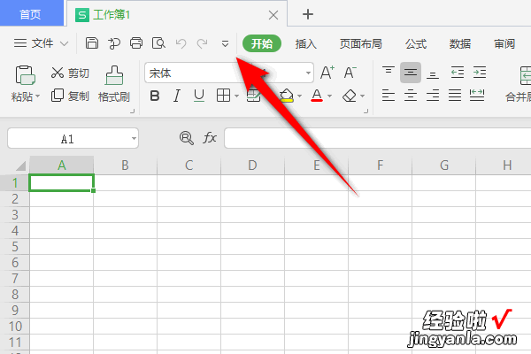
Task: Click the Redo arrow icon
Action: (203, 43)
